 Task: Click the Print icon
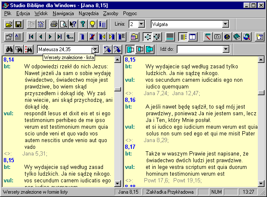click(54, 24)
